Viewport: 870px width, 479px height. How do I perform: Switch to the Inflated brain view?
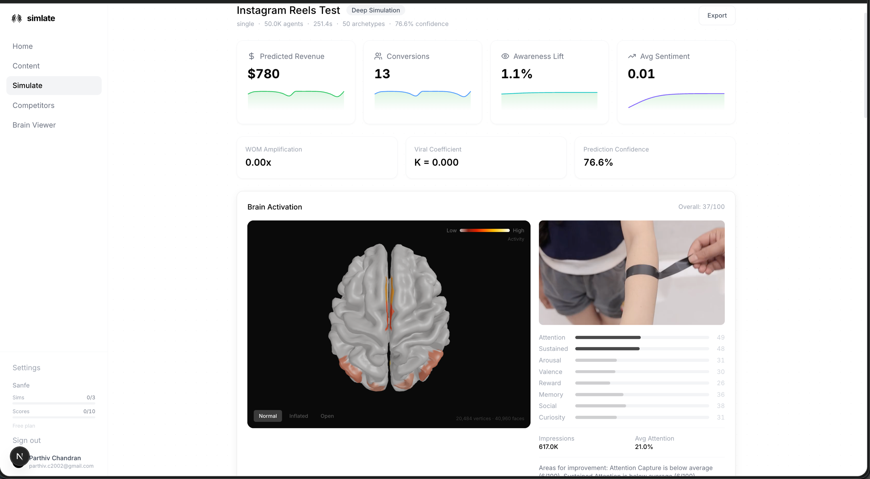(x=299, y=416)
